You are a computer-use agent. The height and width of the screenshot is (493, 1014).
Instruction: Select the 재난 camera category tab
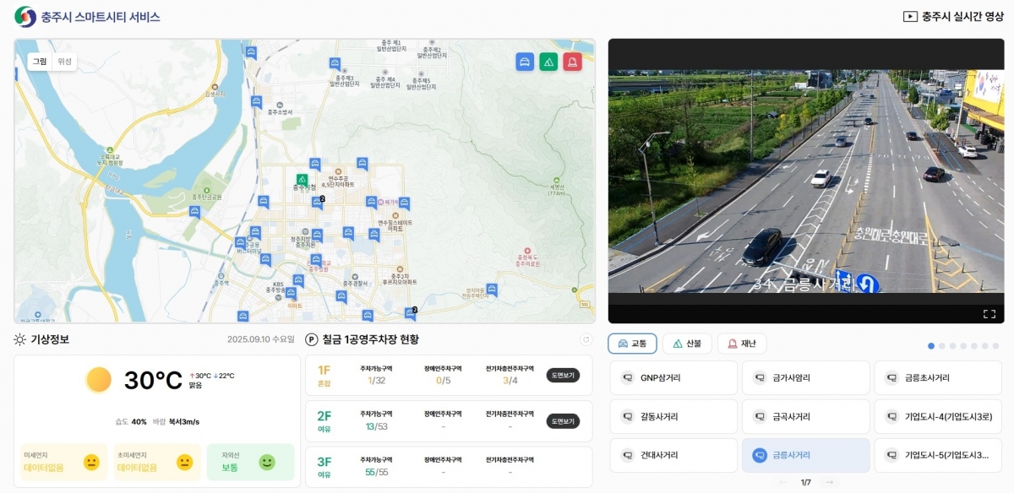(741, 344)
